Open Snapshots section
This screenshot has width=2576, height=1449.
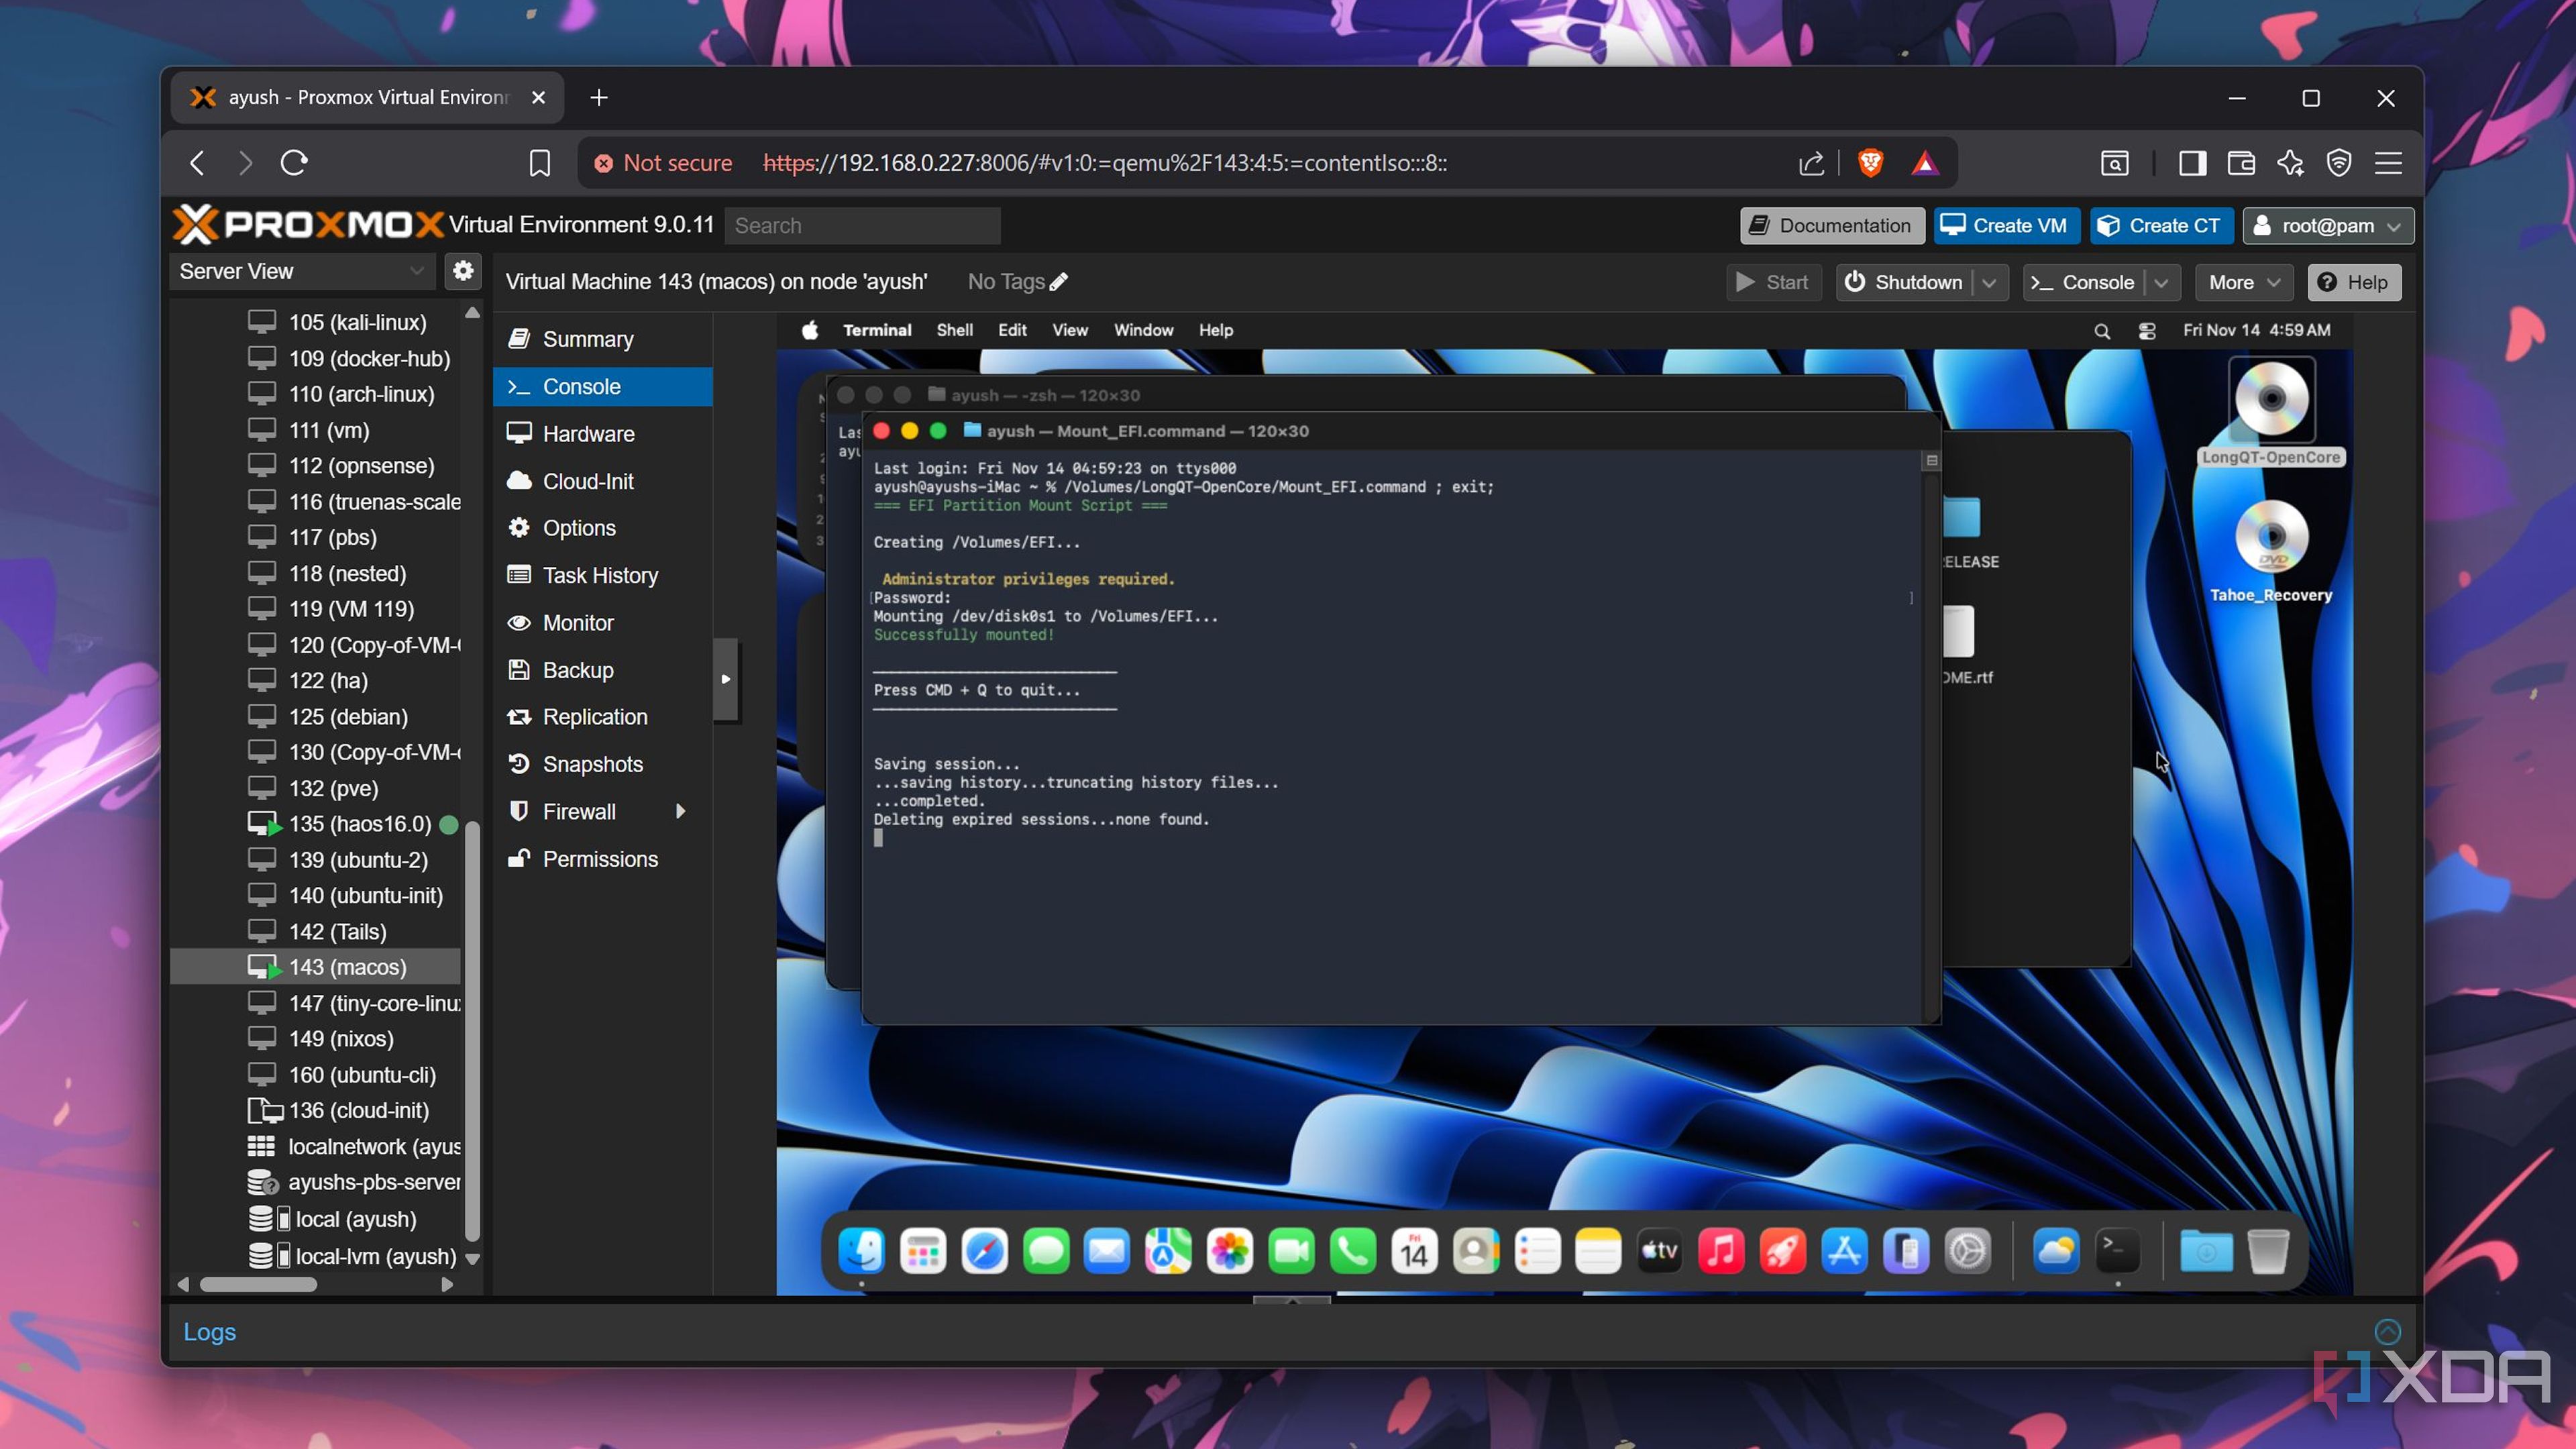pyautogui.click(x=603, y=764)
